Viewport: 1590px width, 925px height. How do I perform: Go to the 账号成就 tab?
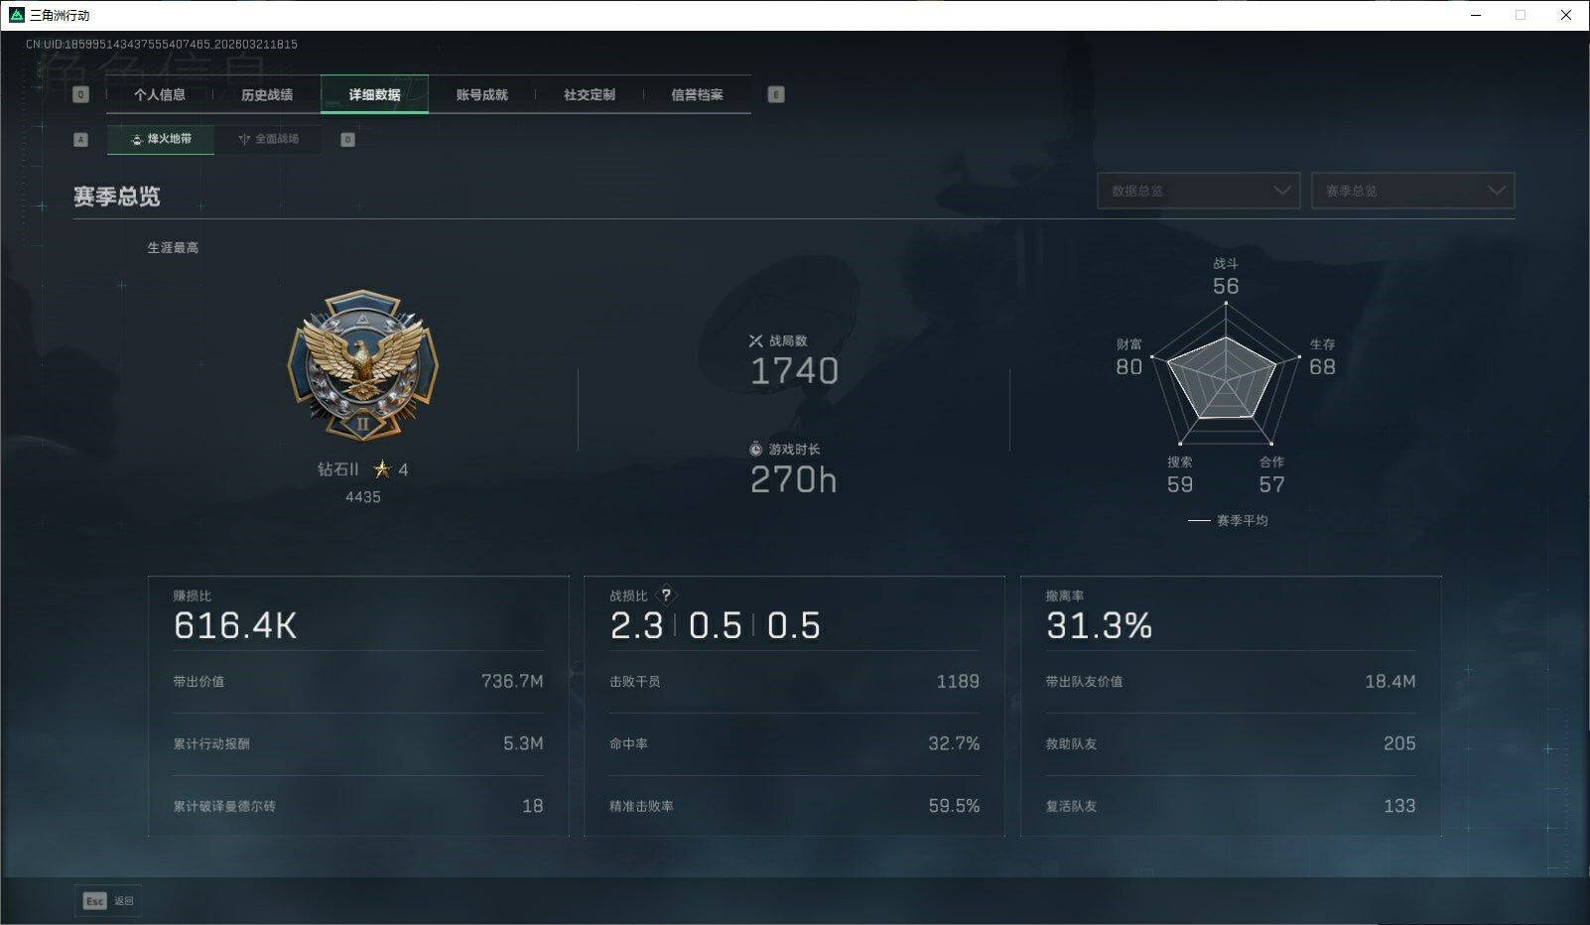(x=482, y=94)
